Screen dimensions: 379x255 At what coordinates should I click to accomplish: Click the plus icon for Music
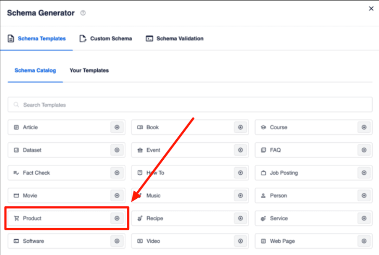240,195
